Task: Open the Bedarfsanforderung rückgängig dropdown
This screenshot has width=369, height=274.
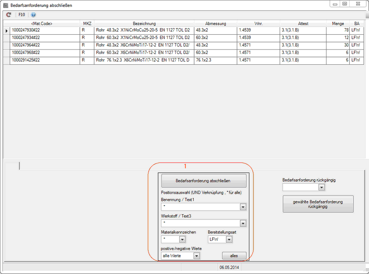Action: pos(322,187)
